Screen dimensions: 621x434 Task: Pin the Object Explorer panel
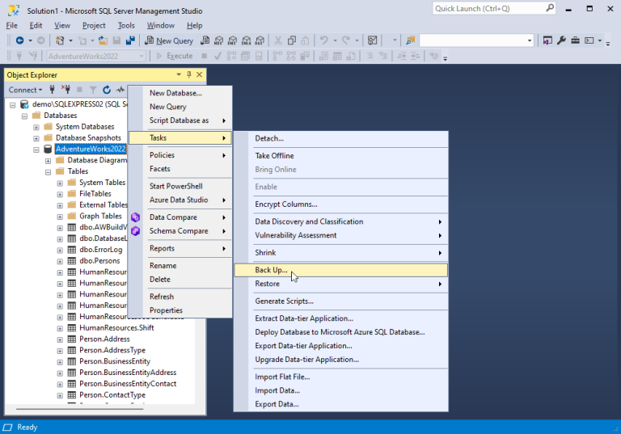tap(189, 74)
